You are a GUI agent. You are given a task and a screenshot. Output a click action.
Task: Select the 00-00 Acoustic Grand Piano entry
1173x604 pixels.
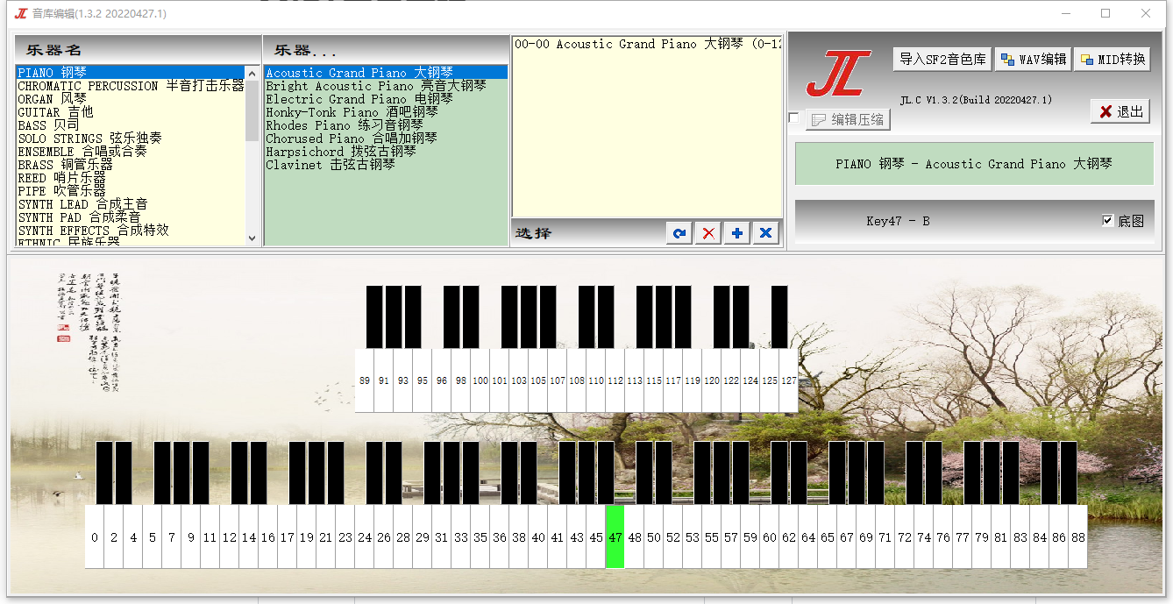[647, 44]
